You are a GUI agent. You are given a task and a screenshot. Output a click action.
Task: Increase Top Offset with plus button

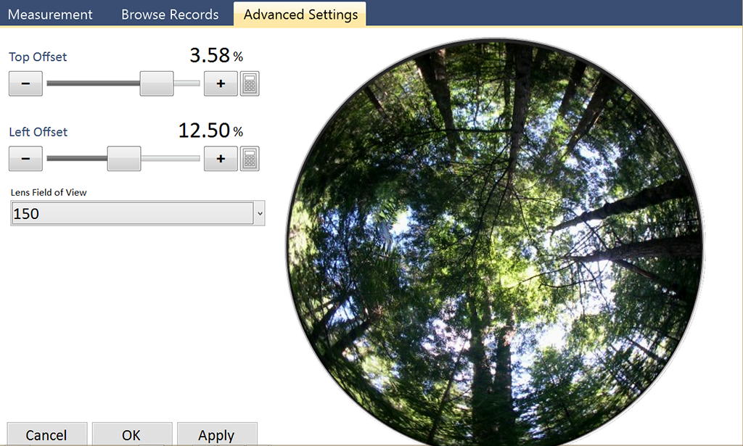221,84
